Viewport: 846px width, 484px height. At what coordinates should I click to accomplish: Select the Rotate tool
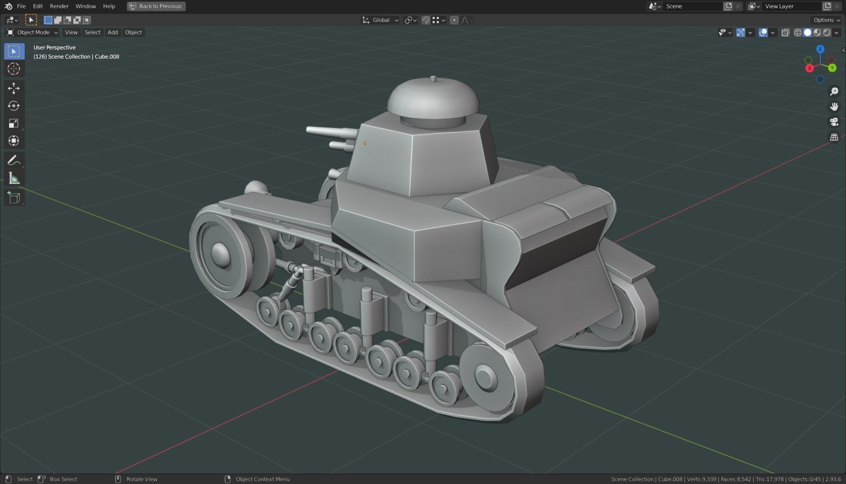click(14, 106)
